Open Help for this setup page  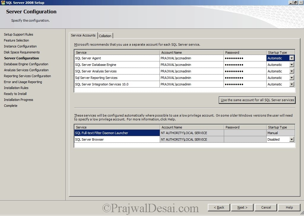click(x=289, y=207)
